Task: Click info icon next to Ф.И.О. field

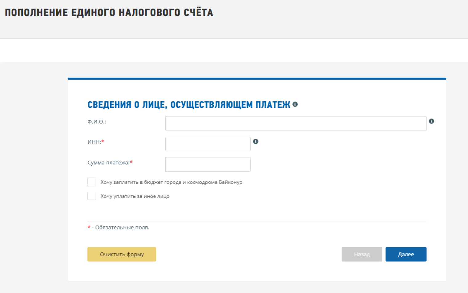Action: pyautogui.click(x=431, y=121)
